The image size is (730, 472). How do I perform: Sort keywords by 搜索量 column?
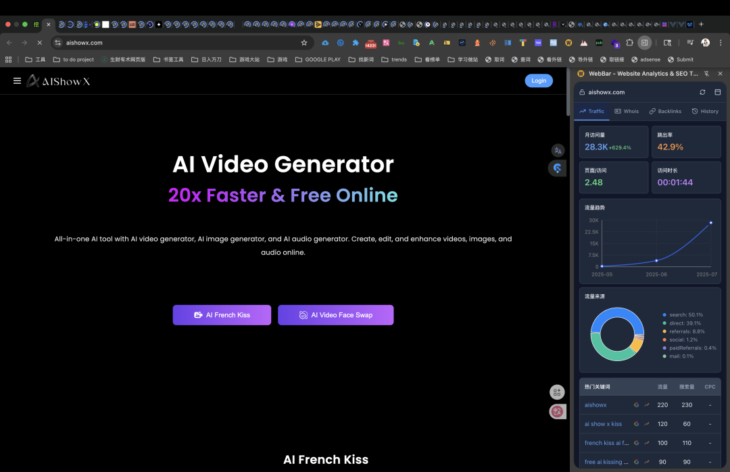click(x=687, y=387)
